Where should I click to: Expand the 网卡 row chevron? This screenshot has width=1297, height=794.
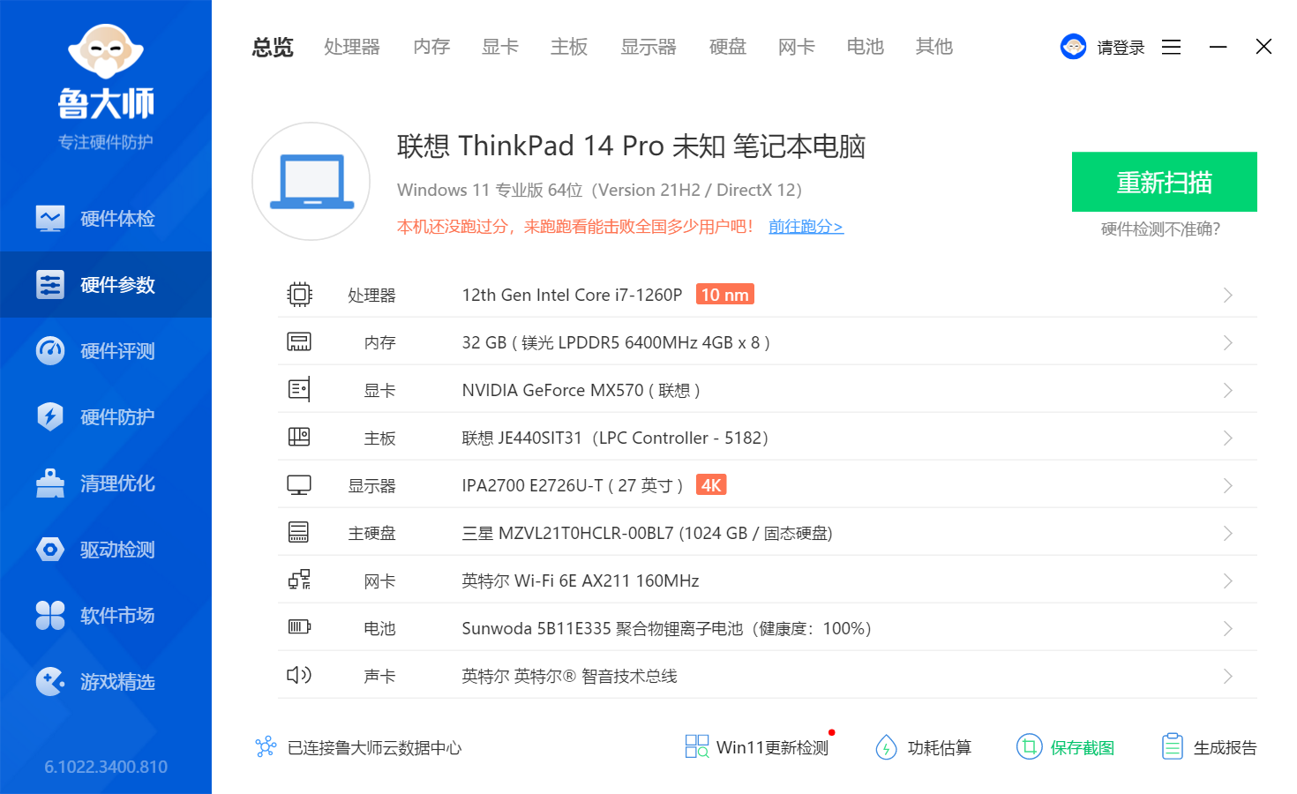1227,581
